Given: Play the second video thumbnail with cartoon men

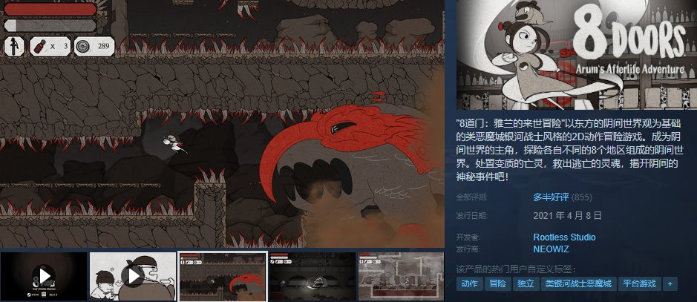Looking at the screenshot, I should point(133,276).
